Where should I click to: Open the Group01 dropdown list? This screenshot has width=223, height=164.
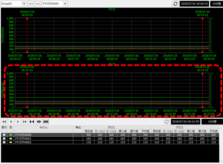tap(24, 4)
